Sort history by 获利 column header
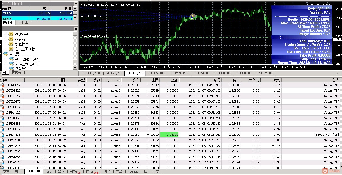 pos(276,80)
